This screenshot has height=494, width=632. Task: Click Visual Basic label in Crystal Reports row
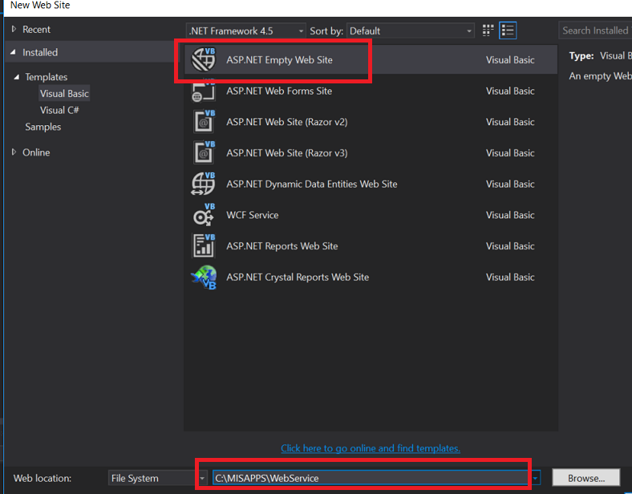click(x=510, y=277)
